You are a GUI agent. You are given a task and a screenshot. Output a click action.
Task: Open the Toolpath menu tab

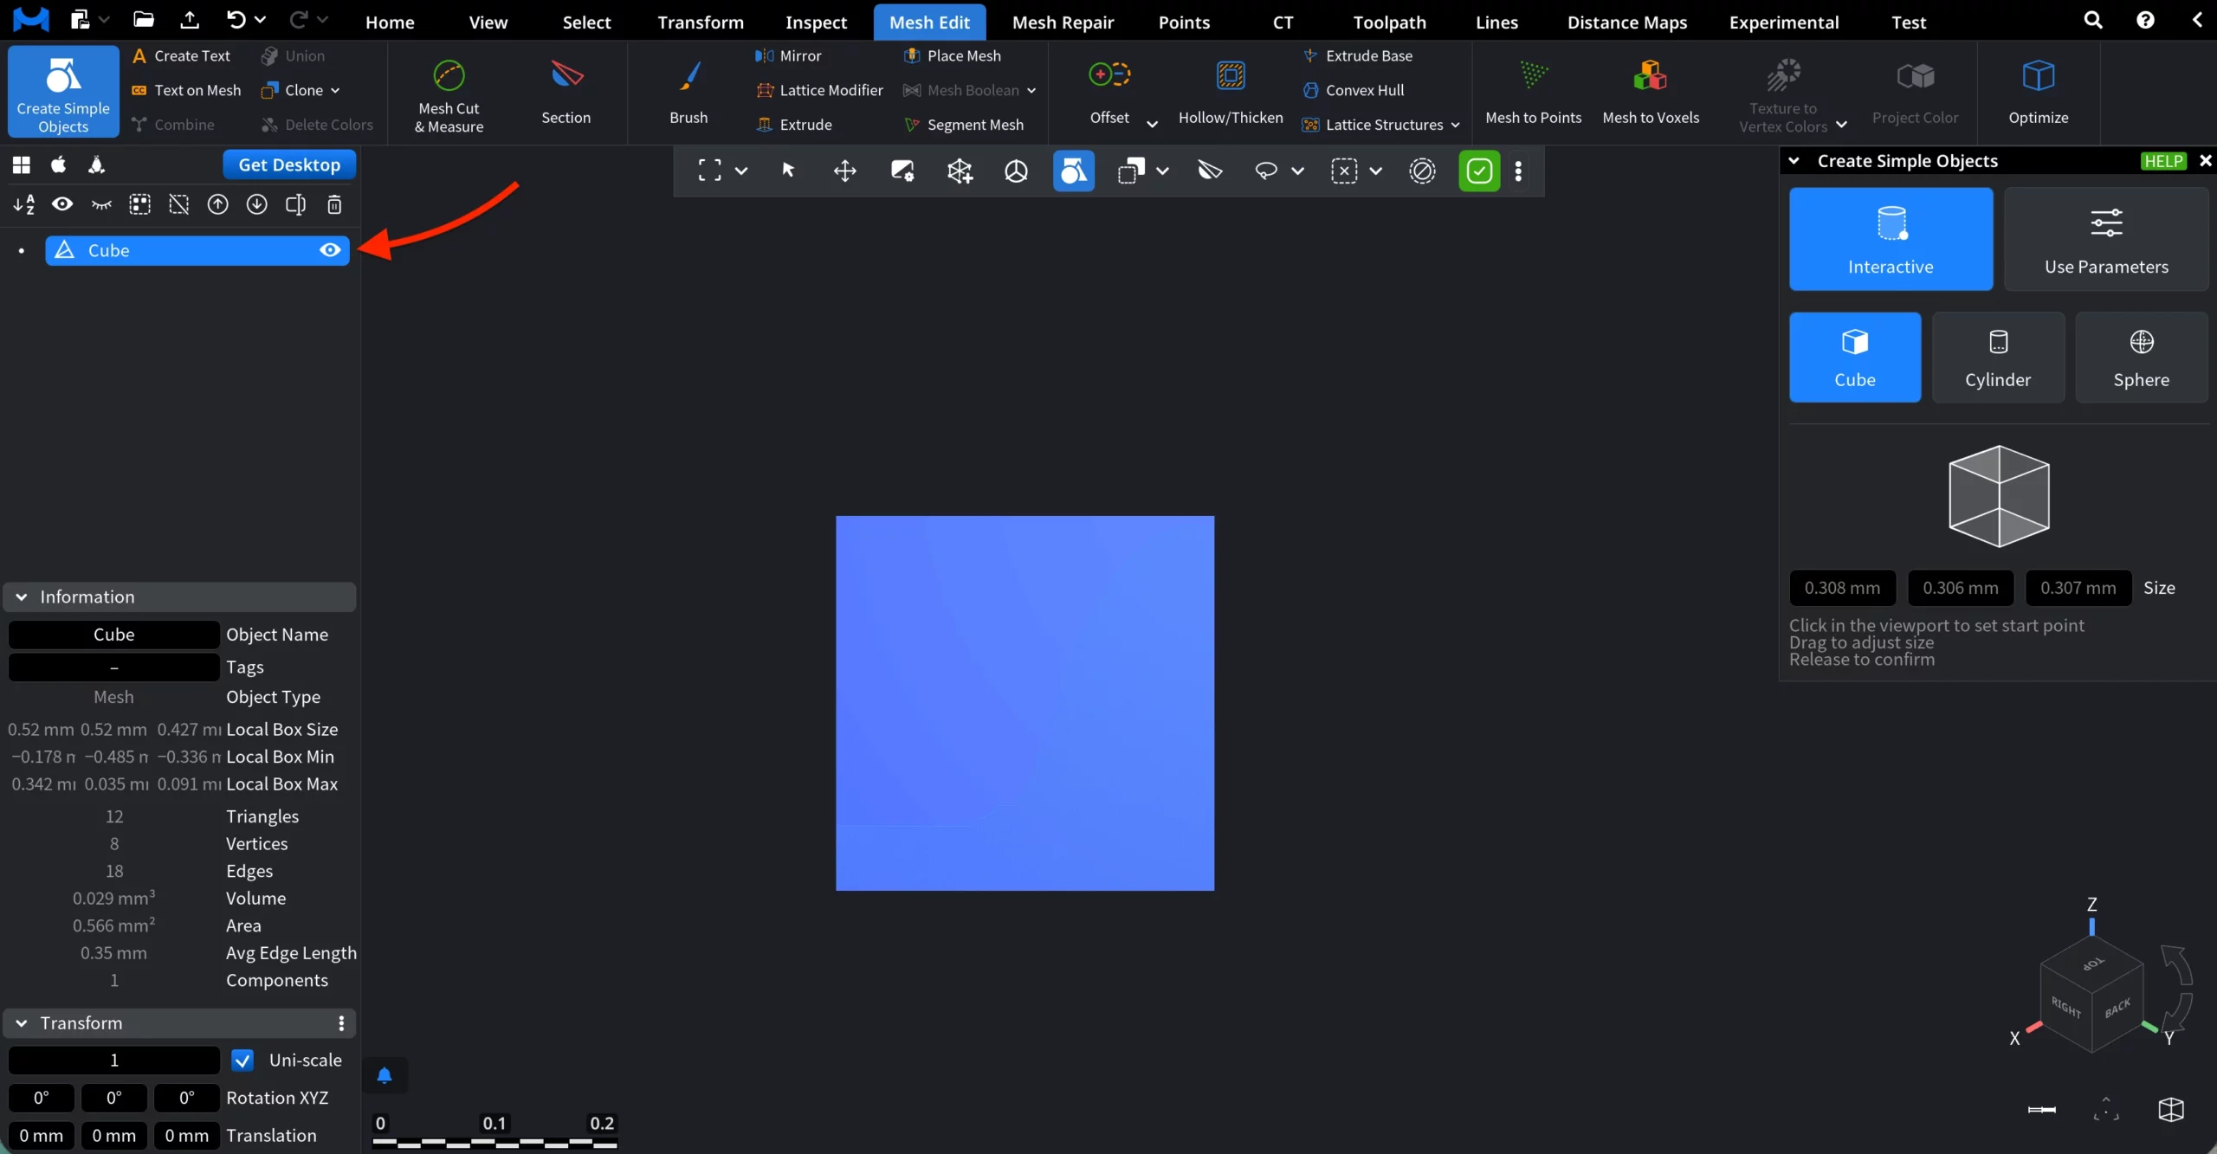[1387, 22]
